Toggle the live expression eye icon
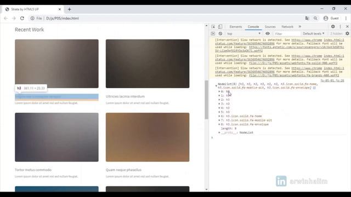Screen dimensions: 351x197 coord(268,33)
